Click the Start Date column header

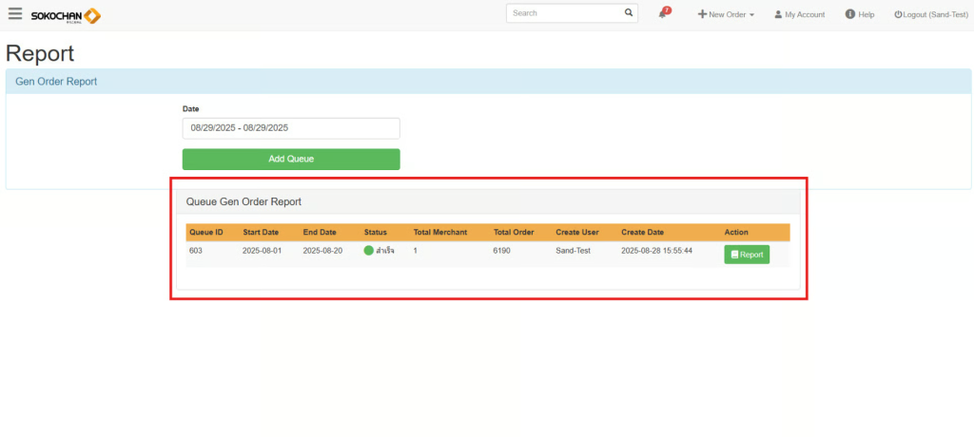pos(261,232)
